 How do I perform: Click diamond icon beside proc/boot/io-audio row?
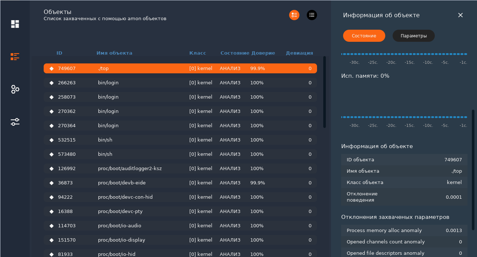[x=51, y=226]
